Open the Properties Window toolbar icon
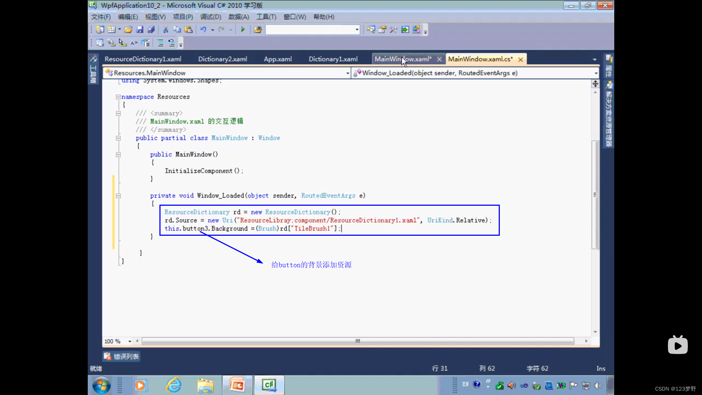 click(382, 30)
